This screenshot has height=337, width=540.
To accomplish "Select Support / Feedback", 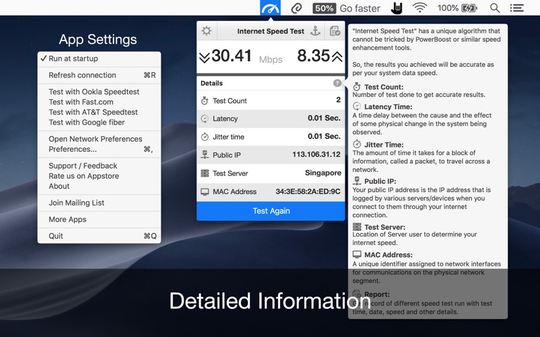I will (x=99, y=166).
